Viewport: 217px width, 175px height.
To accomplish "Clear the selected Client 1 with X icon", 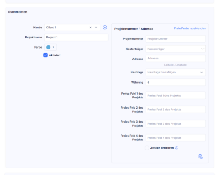I will pos(91,28).
